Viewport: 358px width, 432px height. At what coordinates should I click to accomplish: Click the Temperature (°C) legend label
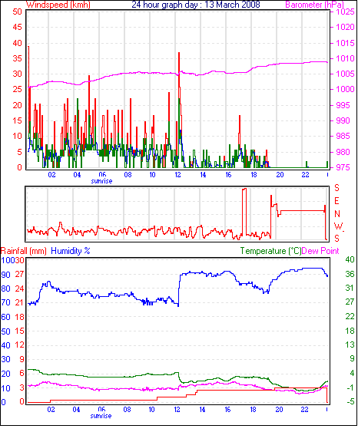270,251
